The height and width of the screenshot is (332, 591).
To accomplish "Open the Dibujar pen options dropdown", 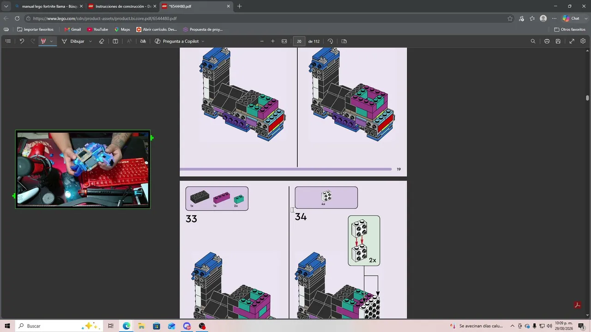I will [90, 41].
